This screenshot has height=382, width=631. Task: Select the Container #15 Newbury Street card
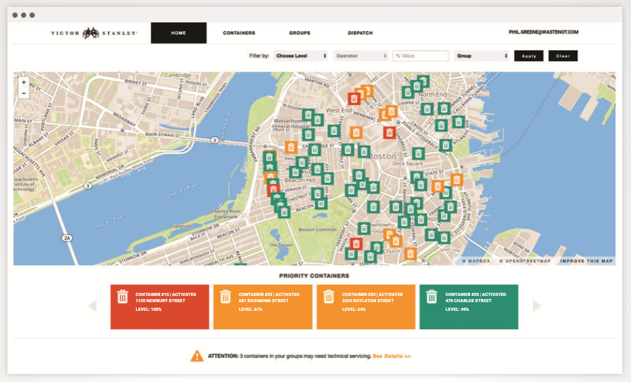tap(159, 307)
